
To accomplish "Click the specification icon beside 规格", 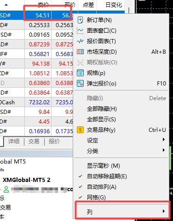I will (x=80, y=73).
